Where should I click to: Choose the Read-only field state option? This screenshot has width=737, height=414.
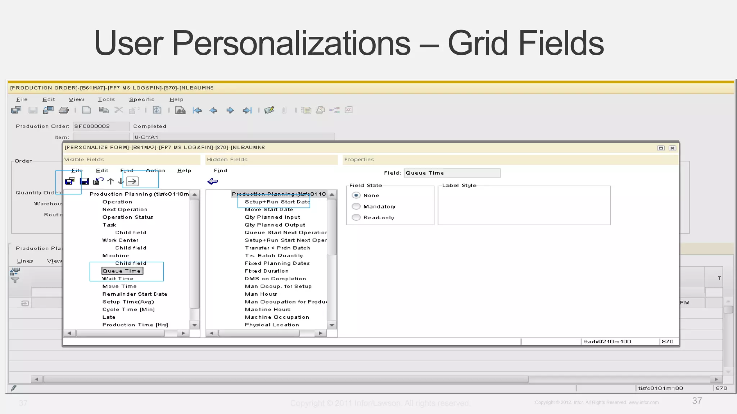pyautogui.click(x=356, y=217)
